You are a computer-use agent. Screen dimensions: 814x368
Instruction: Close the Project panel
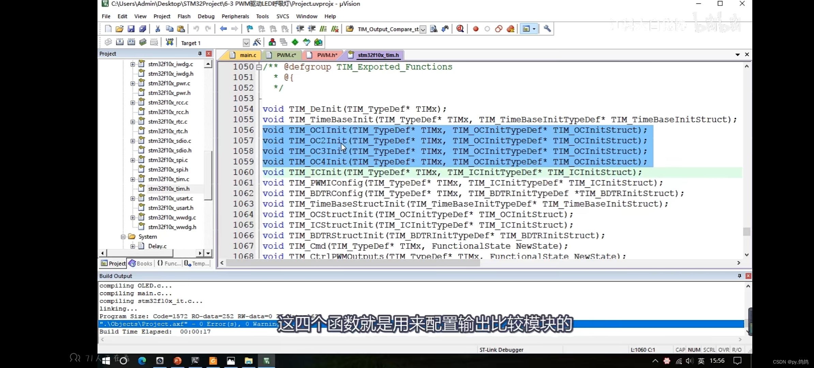pos(209,53)
